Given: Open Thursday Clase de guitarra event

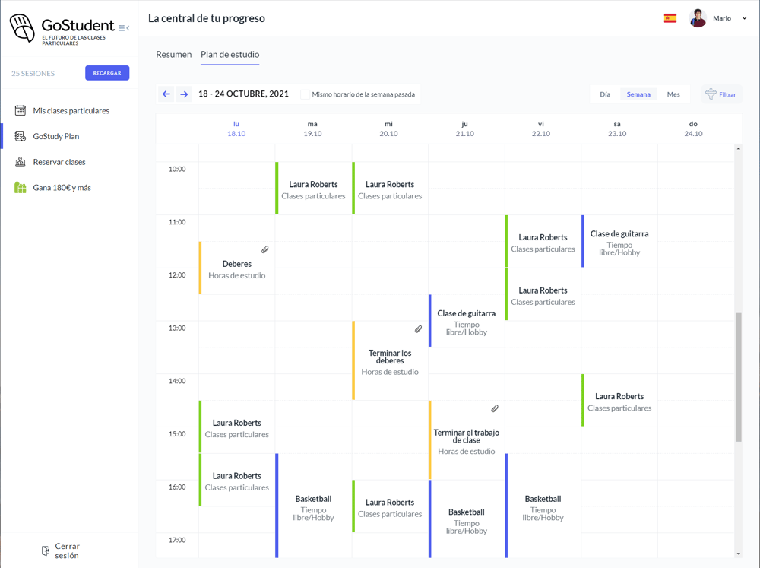Looking at the screenshot, I should (467, 321).
